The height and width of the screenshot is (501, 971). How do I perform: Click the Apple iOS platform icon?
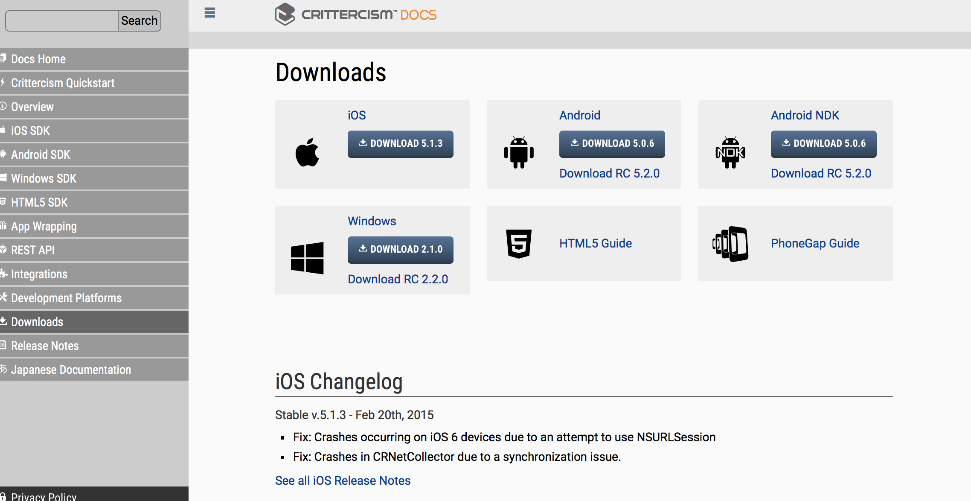(307, 152)
